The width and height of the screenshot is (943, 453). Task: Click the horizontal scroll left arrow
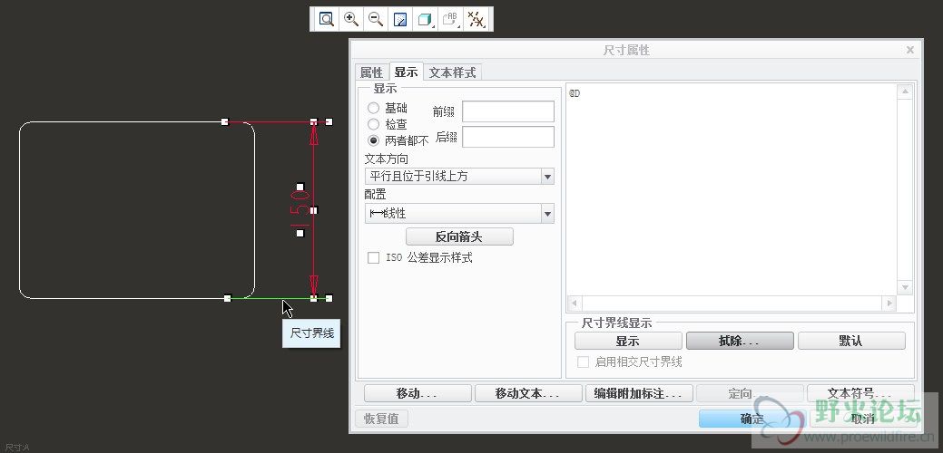(575, 304)
